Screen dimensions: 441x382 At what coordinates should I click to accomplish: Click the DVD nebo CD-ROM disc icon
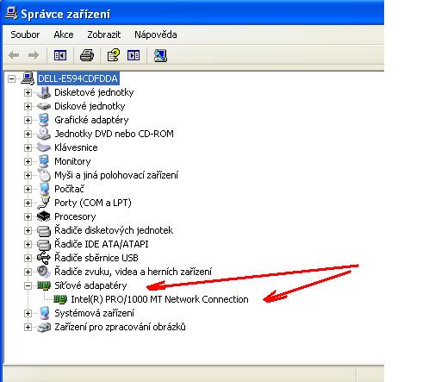tap(44, 134)
